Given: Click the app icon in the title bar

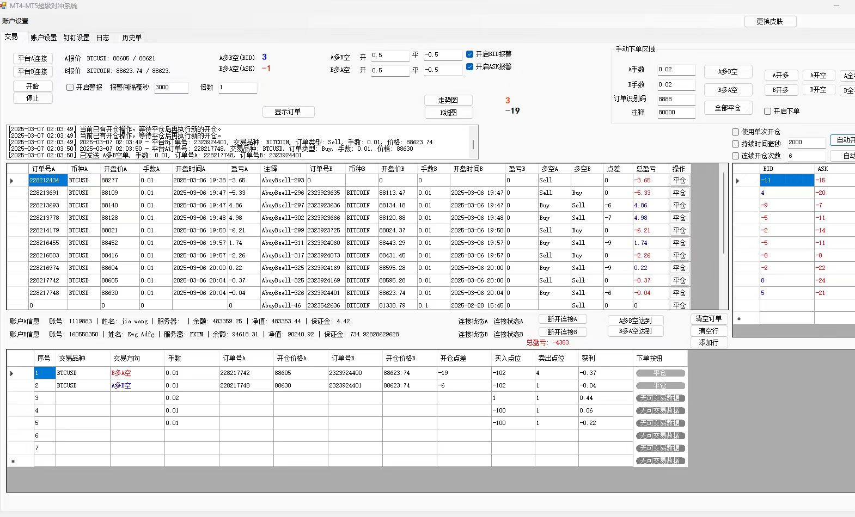Looking at the screenshot, I should pos(4,5).
